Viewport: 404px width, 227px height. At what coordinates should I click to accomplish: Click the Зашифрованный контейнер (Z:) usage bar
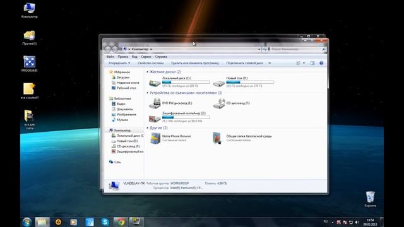coord(186,117)
